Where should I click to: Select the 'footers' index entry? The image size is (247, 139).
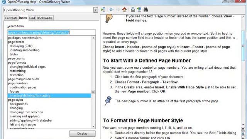[x=15, y=92]
